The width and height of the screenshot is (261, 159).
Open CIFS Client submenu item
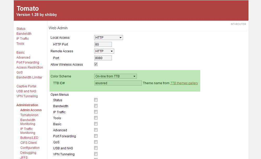(28, 143)
